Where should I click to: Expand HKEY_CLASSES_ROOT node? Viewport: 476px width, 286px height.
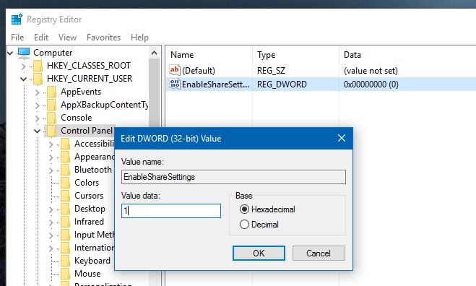(x=24, y=66)
